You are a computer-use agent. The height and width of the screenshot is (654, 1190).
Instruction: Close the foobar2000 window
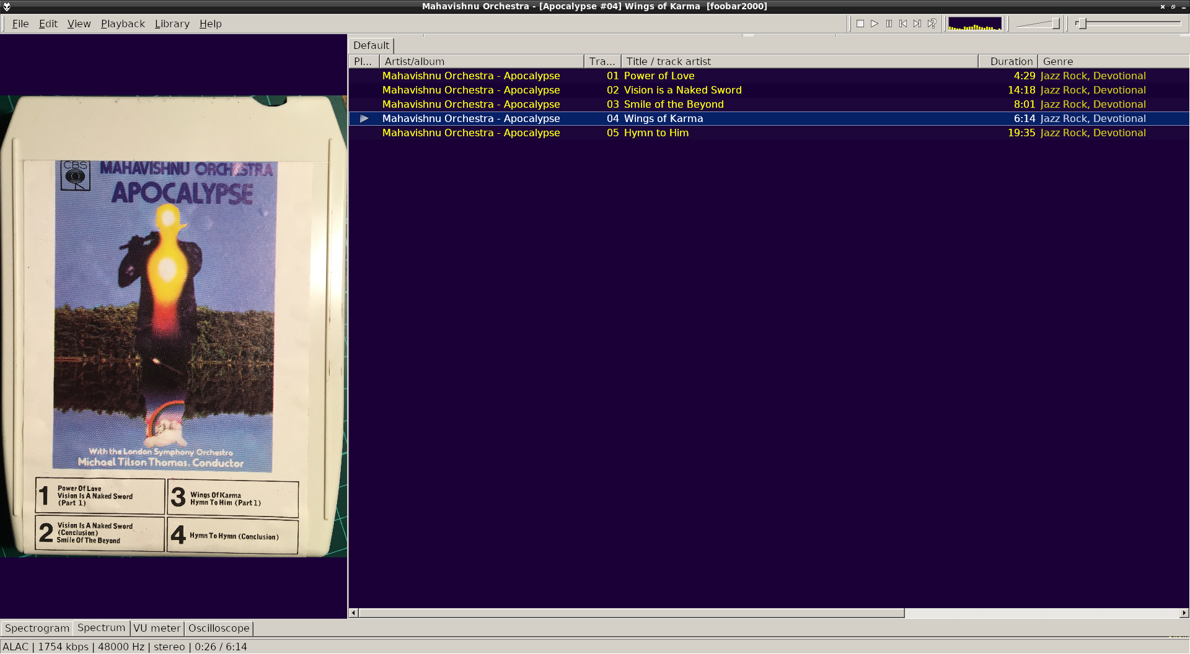[x=1163, y=6]
